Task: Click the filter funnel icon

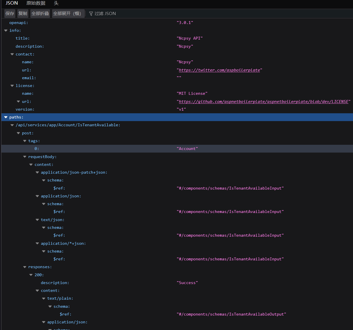Action: tap(91, 14)
